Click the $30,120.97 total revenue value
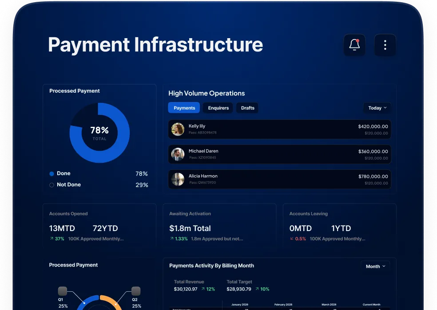437x310 pixels. click(185, 289)
